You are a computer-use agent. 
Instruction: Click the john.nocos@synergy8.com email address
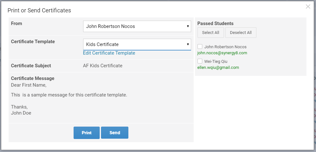[x=222, y=53]
